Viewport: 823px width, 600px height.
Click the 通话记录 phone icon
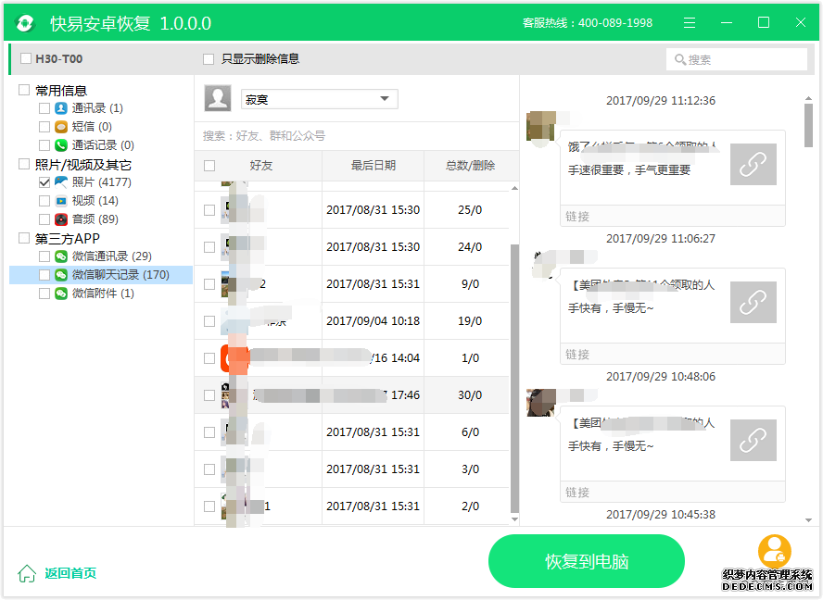point(61,144)
